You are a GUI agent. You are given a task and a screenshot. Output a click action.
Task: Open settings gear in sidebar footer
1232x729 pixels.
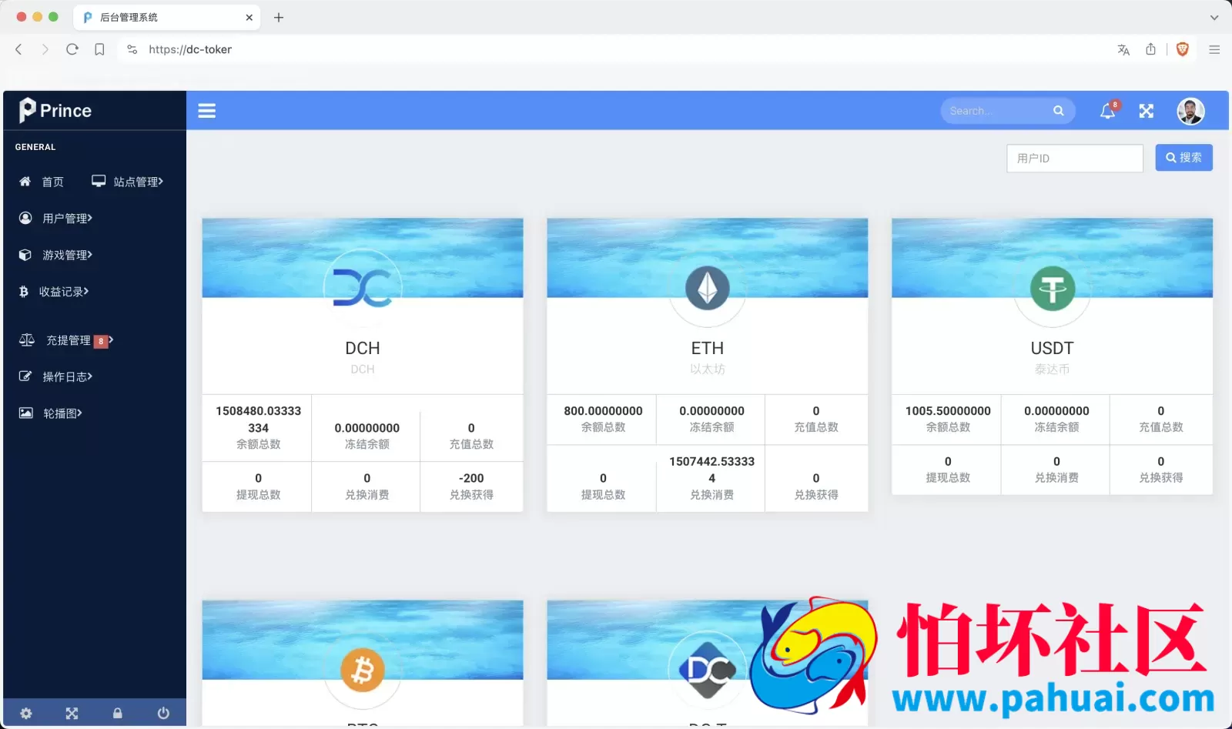26,713
